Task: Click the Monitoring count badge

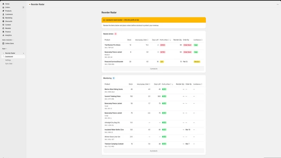Action: pyautogui.click(x=113, y=78)
